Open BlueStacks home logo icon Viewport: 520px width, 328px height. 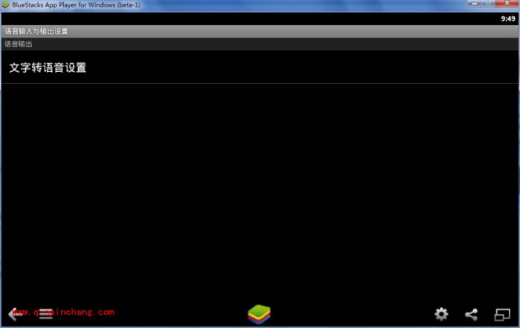pyautogui.click(x=259, y=314)
